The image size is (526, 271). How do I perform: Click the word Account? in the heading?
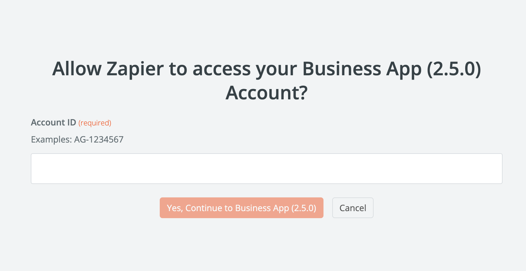[x=266, y=93]
